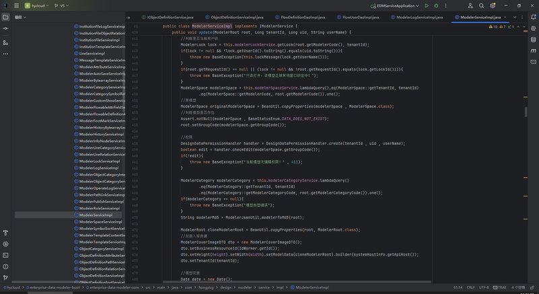The height and width of the screenshot is (294, 539).
Task: Click the enterprise-data-modeler-core breadcrumb
Action: (113, 287)
